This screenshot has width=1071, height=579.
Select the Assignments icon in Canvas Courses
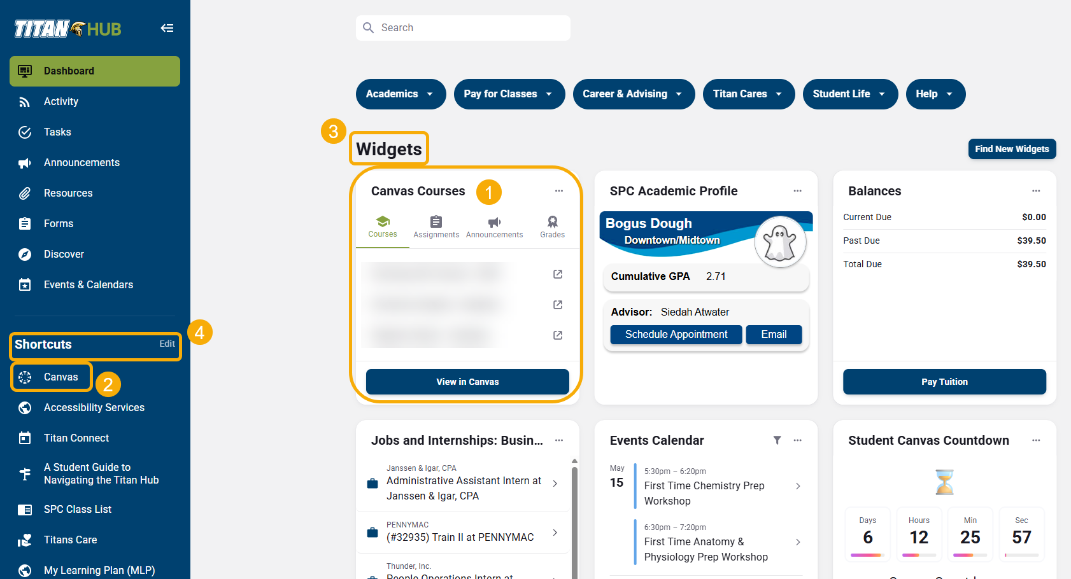click(x=436, y=221)
